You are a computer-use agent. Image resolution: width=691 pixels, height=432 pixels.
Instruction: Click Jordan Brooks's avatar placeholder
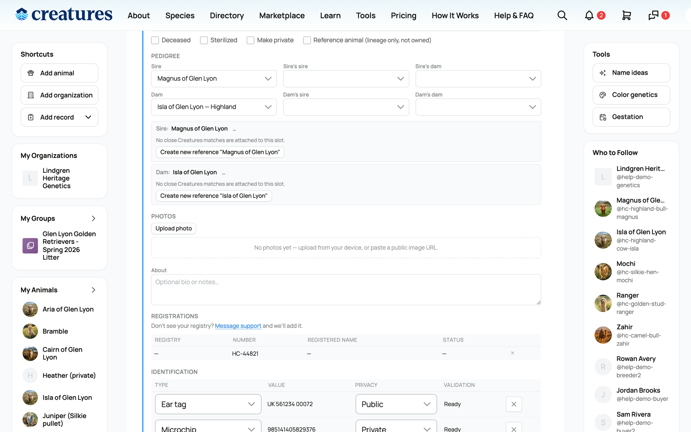[x=603, y=394]
